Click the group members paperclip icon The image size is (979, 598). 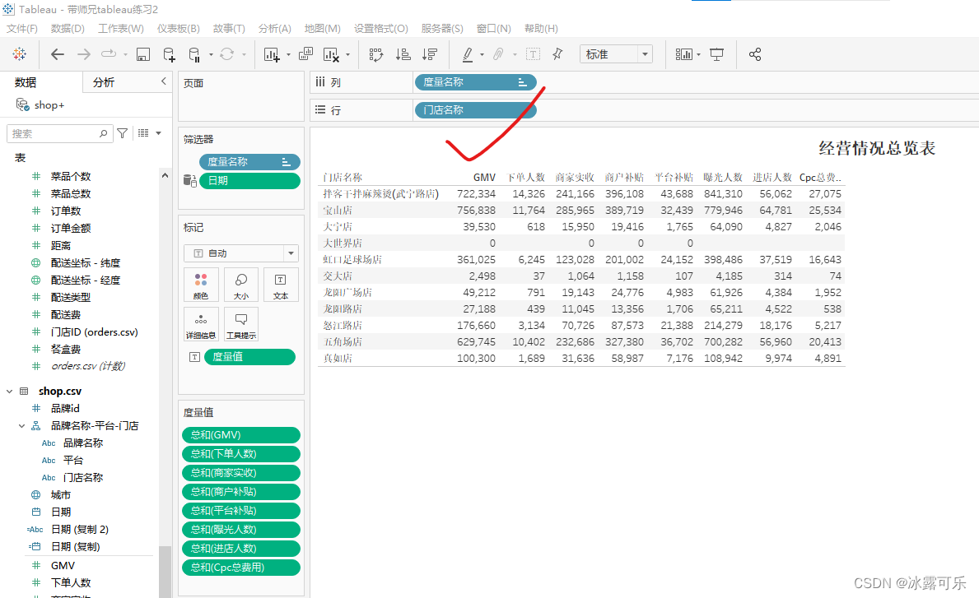point(497,55)
